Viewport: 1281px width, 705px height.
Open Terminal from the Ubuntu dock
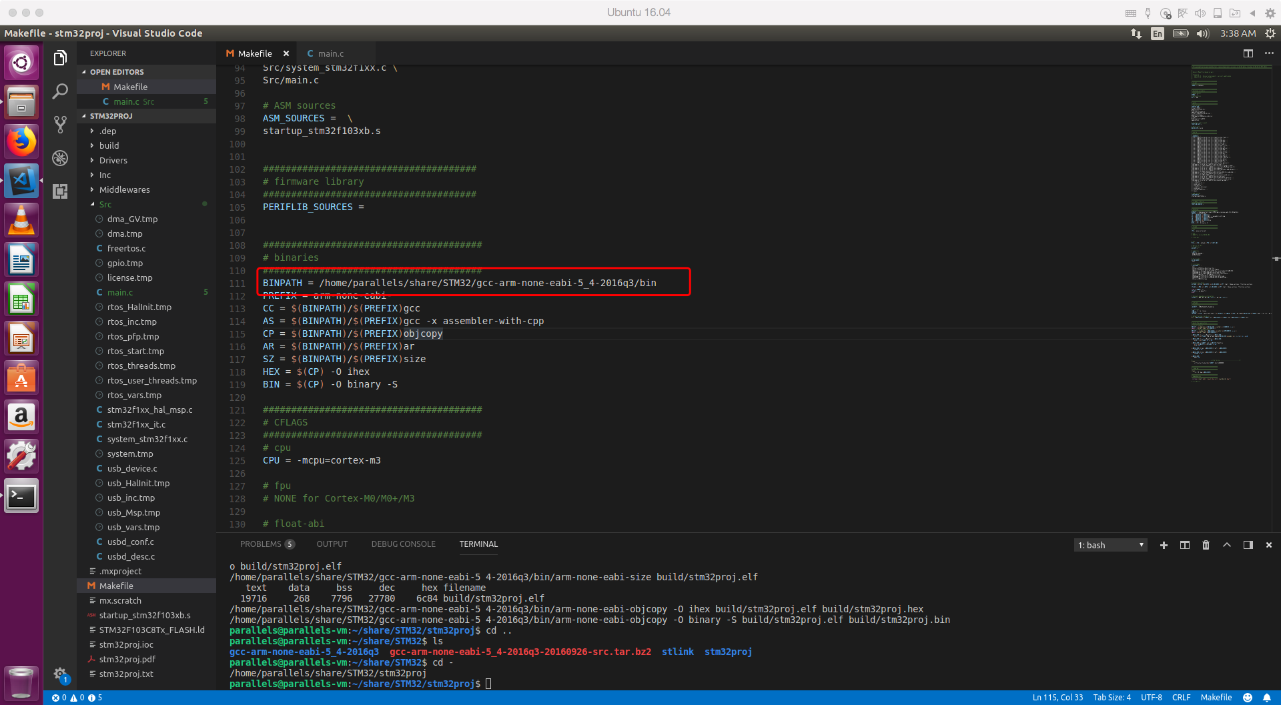21,496
